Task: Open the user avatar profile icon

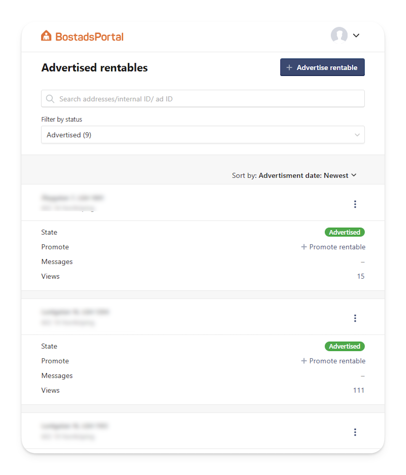Action: (339, 35)
